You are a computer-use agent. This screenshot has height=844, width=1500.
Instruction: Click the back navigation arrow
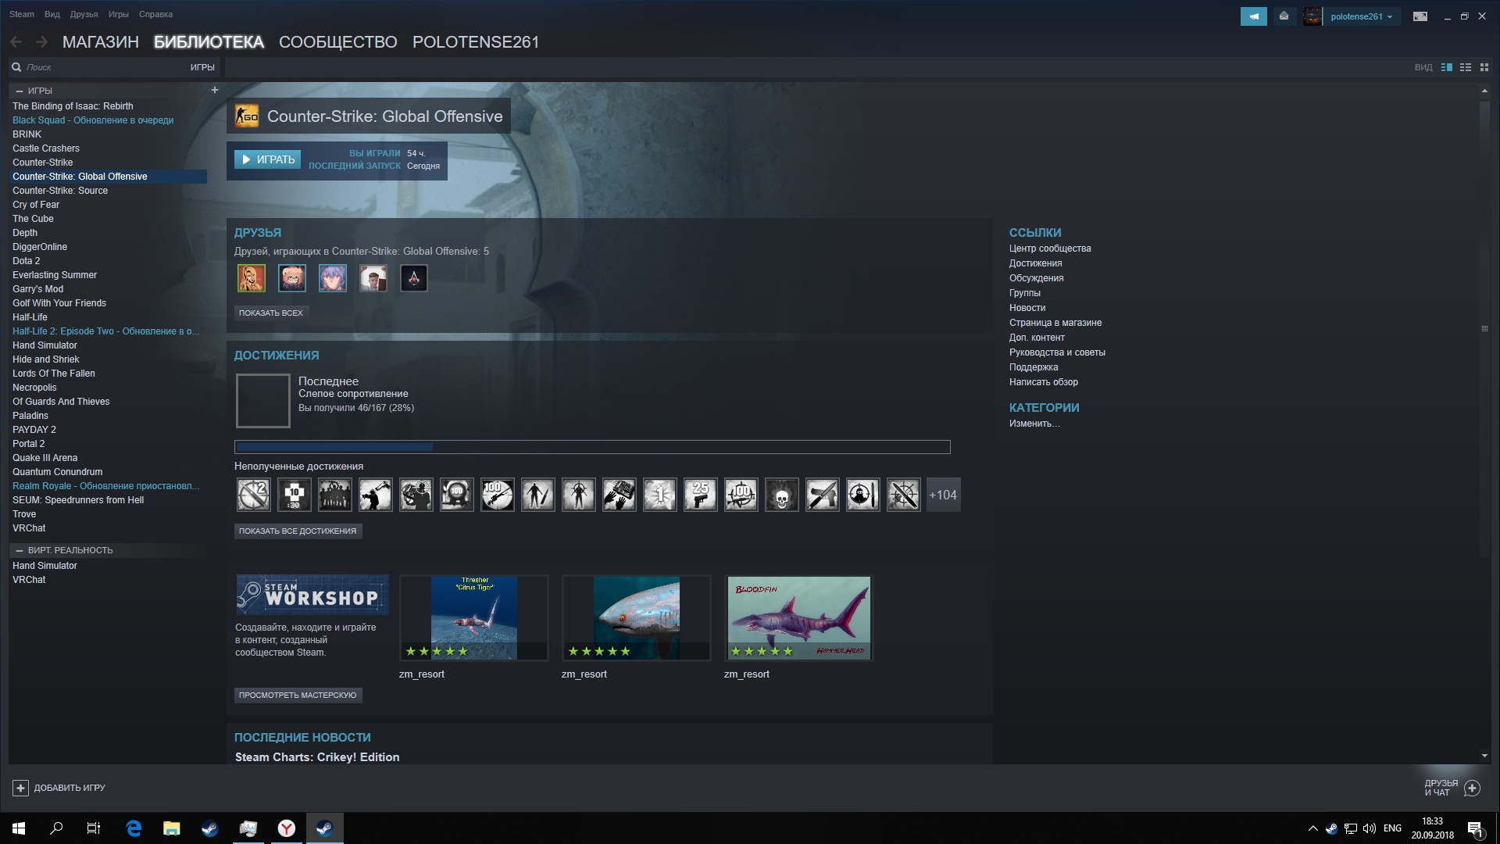click(16, 41)
